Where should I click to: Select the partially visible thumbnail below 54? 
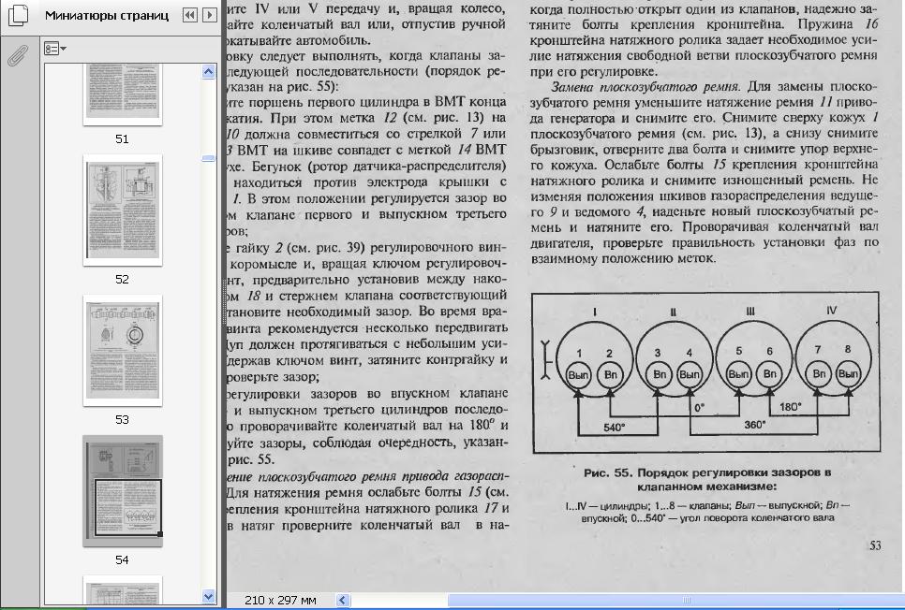pyautogui.click(x=122, y=592)
